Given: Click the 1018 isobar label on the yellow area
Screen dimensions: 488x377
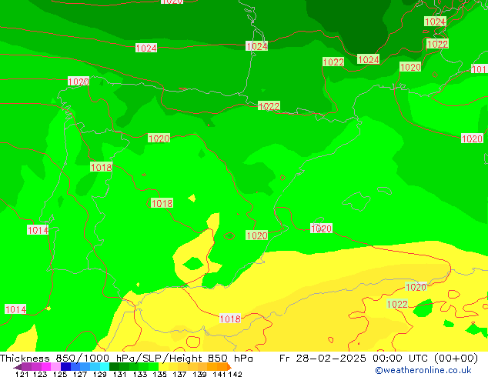Looking at the screenshot, I should (230, 319).
